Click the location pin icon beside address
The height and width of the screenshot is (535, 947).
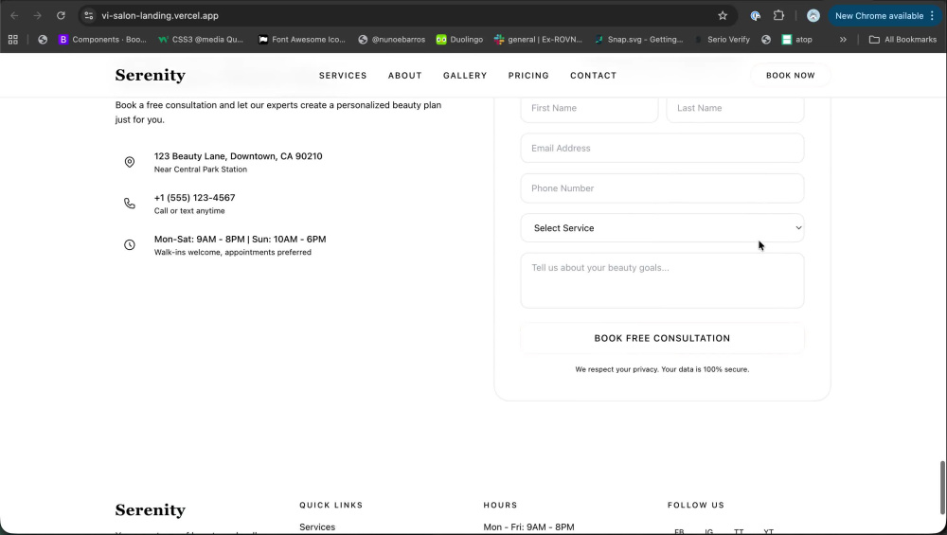(129, 162)
